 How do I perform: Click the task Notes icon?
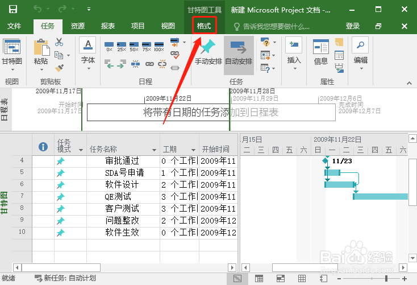pos(339,42)
